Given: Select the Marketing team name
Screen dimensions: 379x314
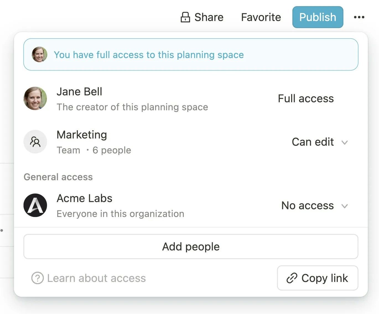Looking at the screenshot, I should [x=82, y=135].
